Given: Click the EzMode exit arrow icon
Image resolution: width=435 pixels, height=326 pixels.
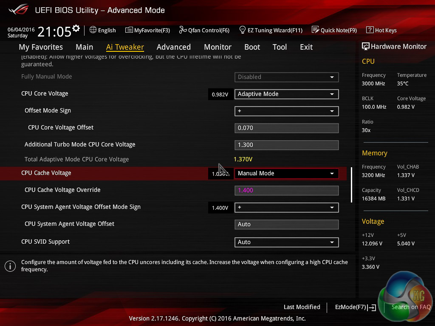Looking at the screenshot, I should [x=372, y=307].
